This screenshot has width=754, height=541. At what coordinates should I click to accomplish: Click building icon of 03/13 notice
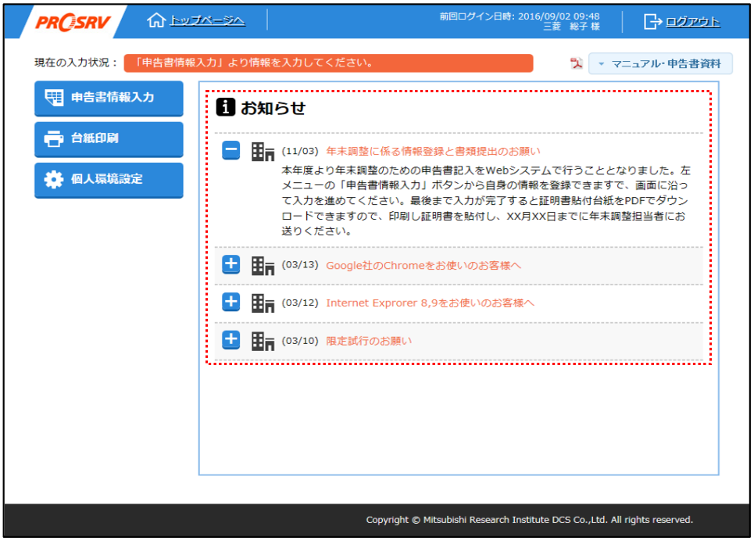tap(263, 266)
